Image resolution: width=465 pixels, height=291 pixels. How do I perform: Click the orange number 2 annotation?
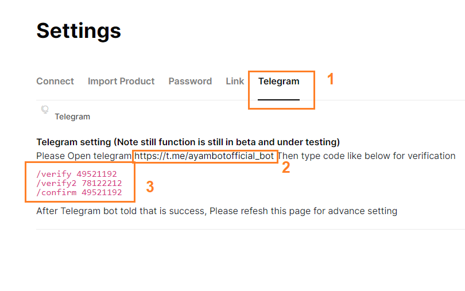(x=286, y=168)
